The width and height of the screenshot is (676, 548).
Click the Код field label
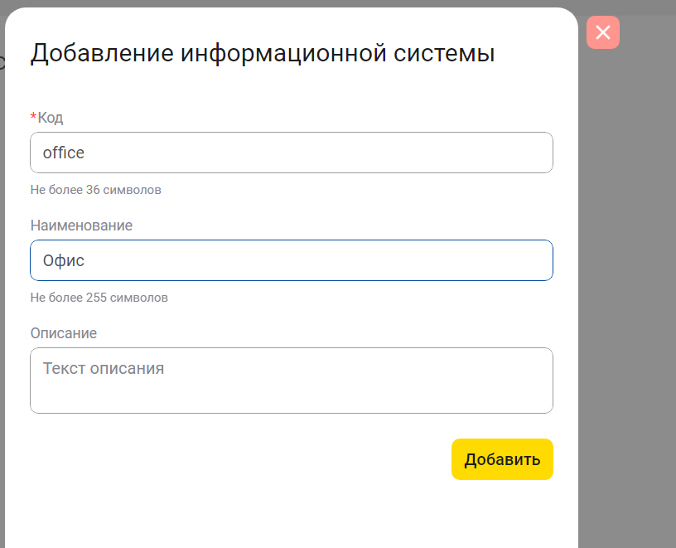[51, 118]
